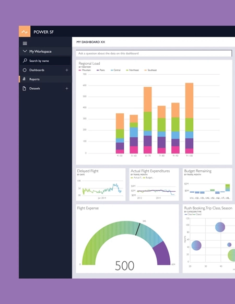Open the Rush Booking, Trip Class, Season tile
Image resolution: width=235 pixels, height=304 pixels.
coord(209,239)
